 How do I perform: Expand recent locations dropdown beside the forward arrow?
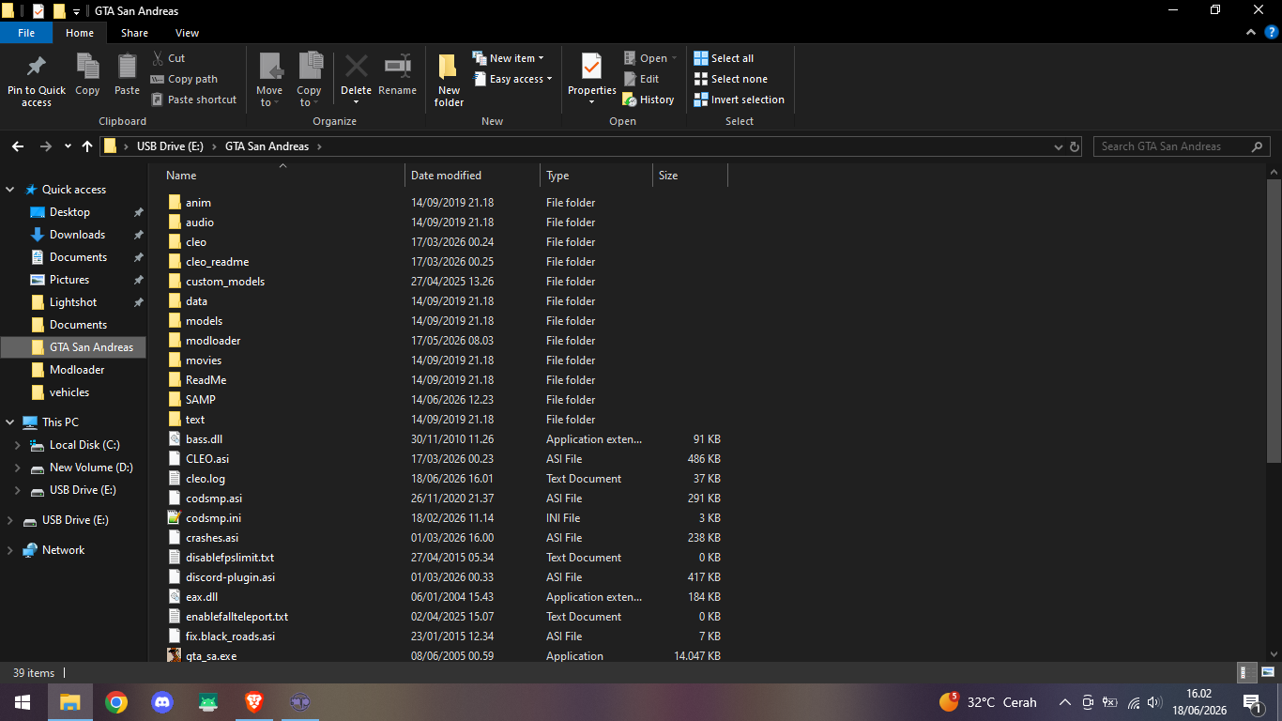68,146
